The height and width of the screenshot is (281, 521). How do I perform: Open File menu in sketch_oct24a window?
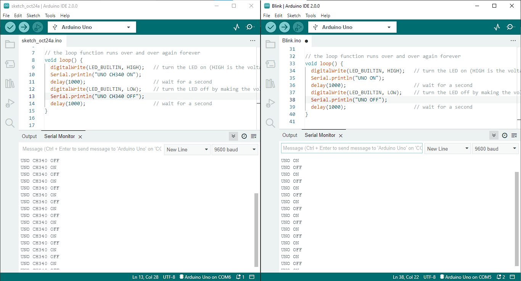[6, 16]
